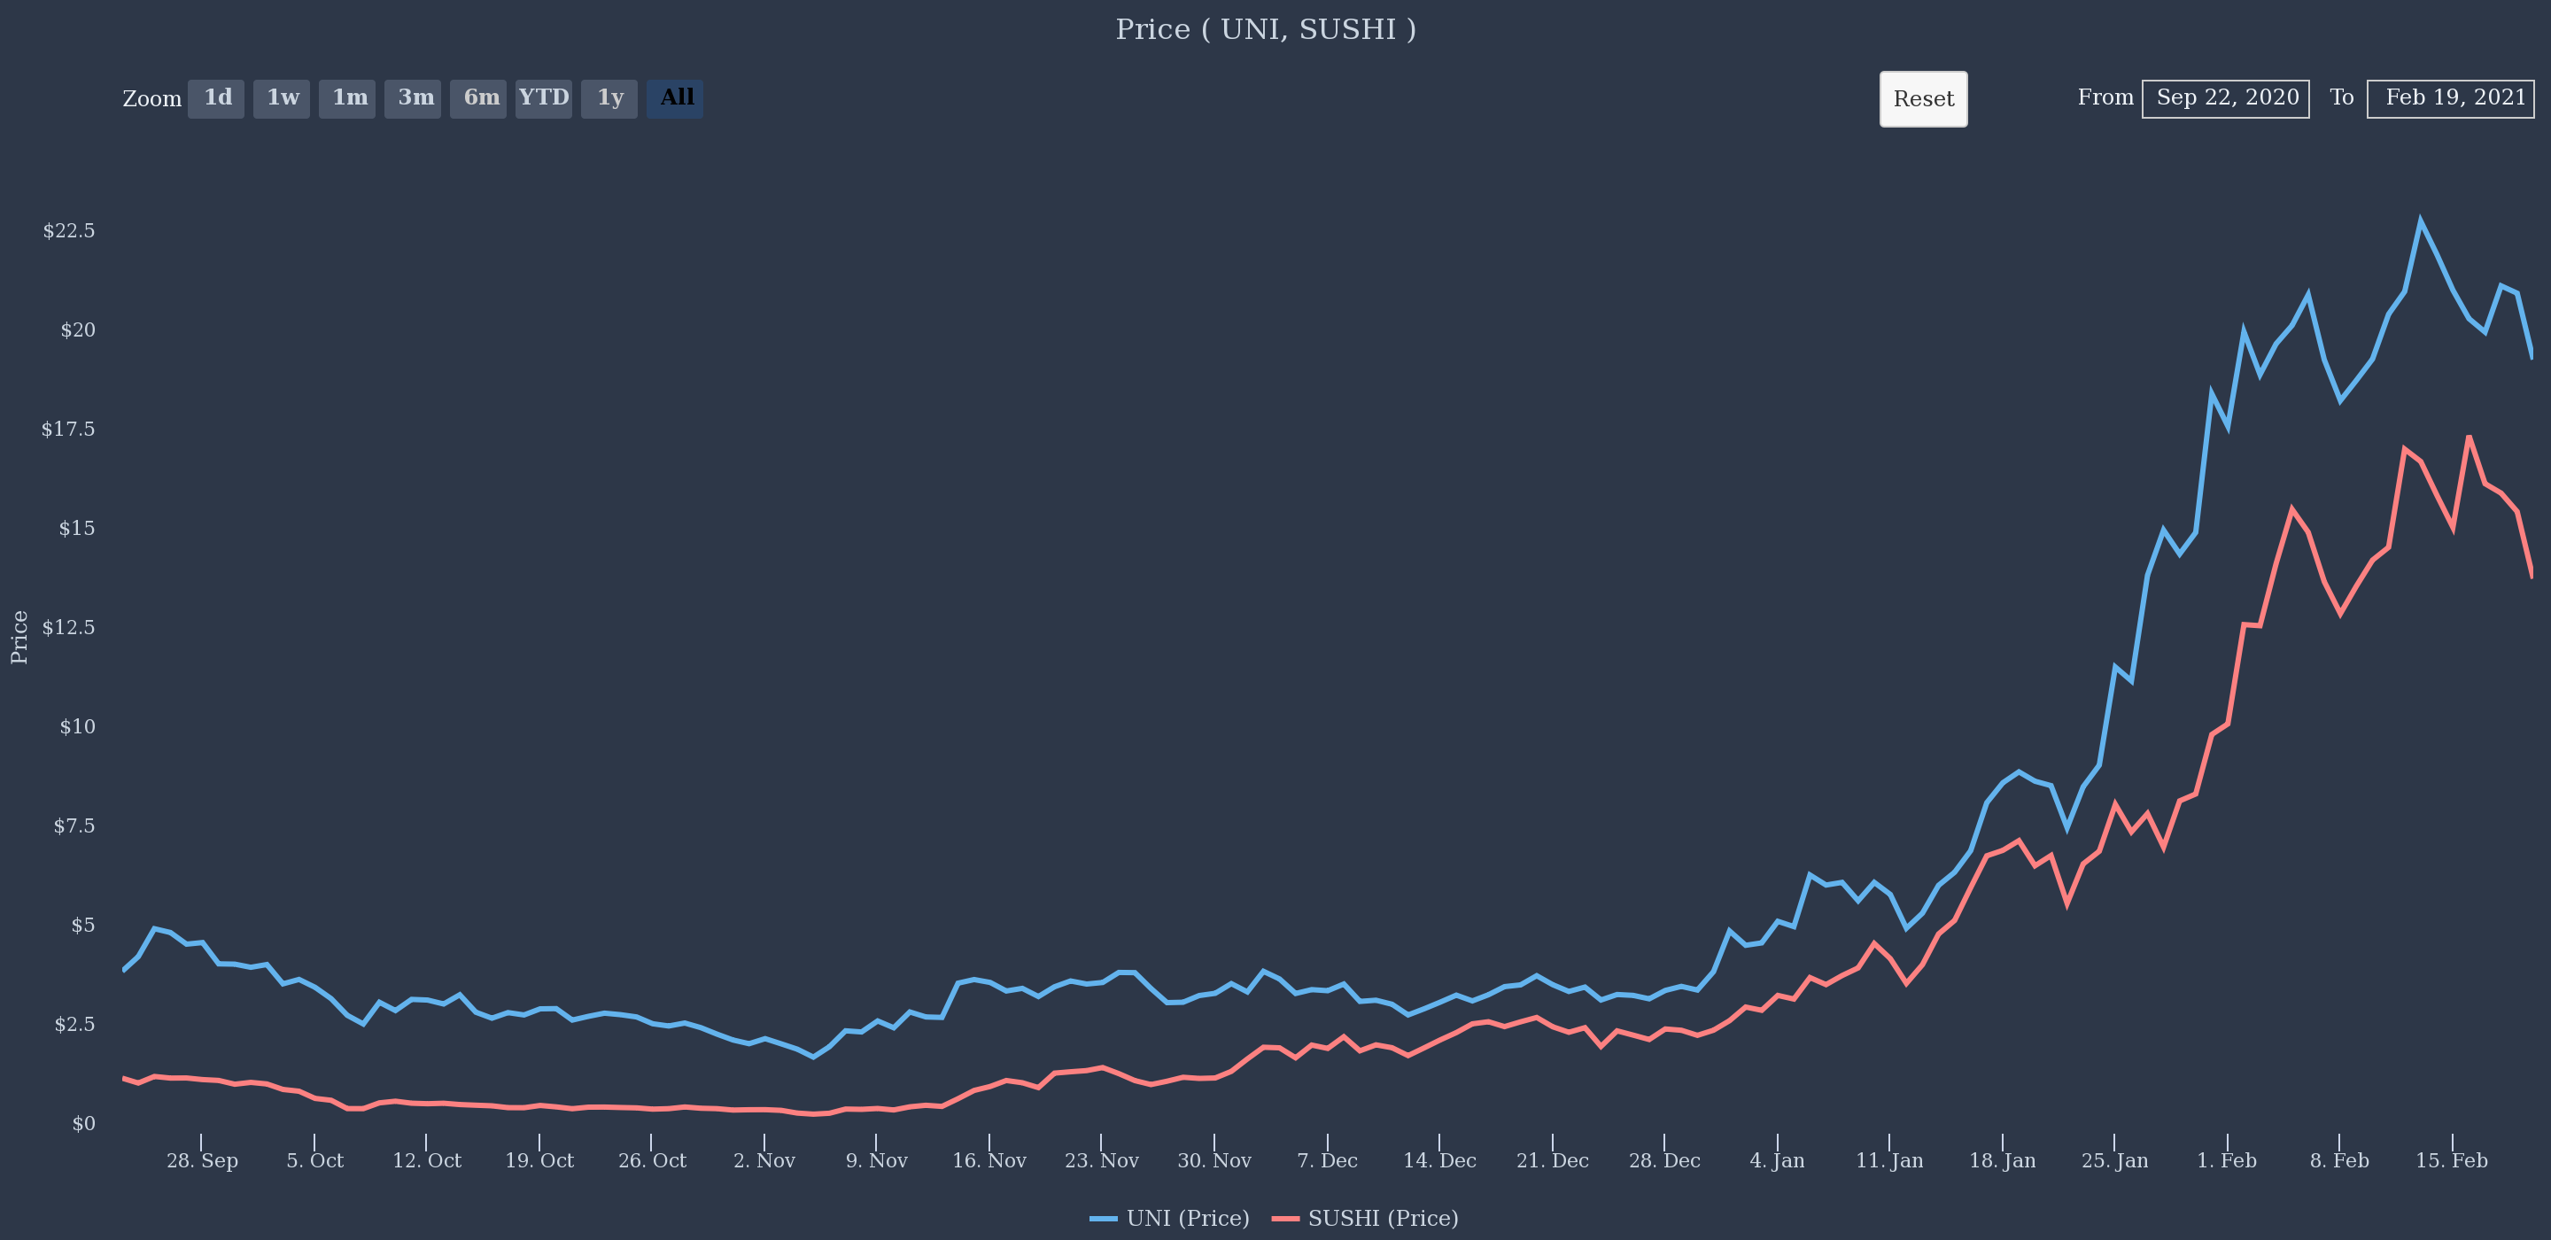
Task: Click the UNI price peak in mid-February
Action: pos(2420,220)
